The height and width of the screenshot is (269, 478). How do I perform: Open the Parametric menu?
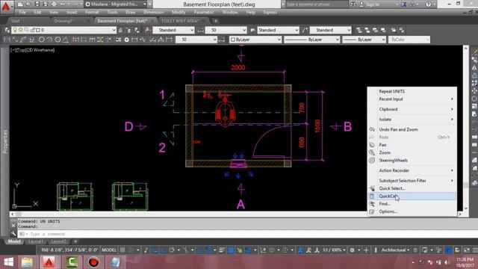point(204,12)
